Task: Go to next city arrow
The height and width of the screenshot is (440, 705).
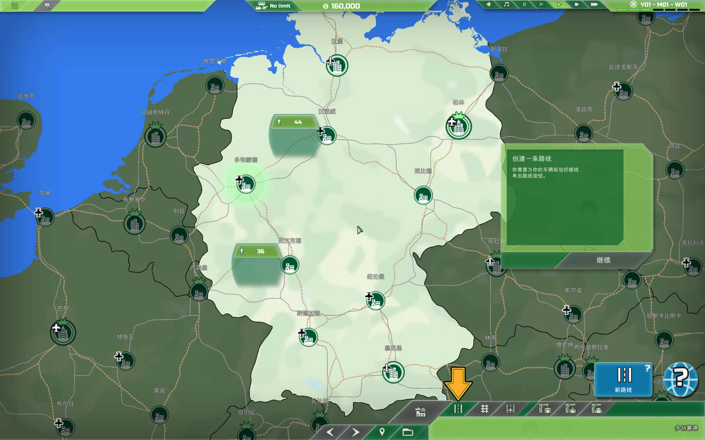Action: pos(356,432)
